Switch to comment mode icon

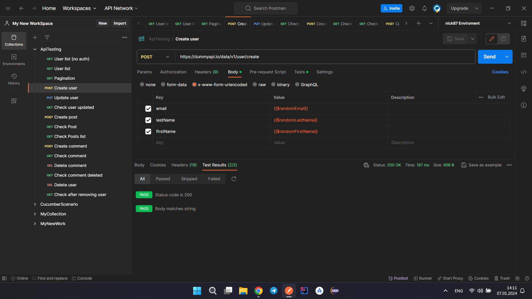pos(503,39)
